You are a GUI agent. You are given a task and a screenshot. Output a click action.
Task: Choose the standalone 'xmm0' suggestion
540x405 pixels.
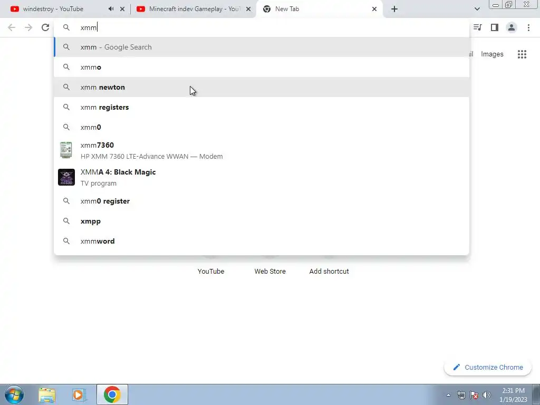[262, 127]
